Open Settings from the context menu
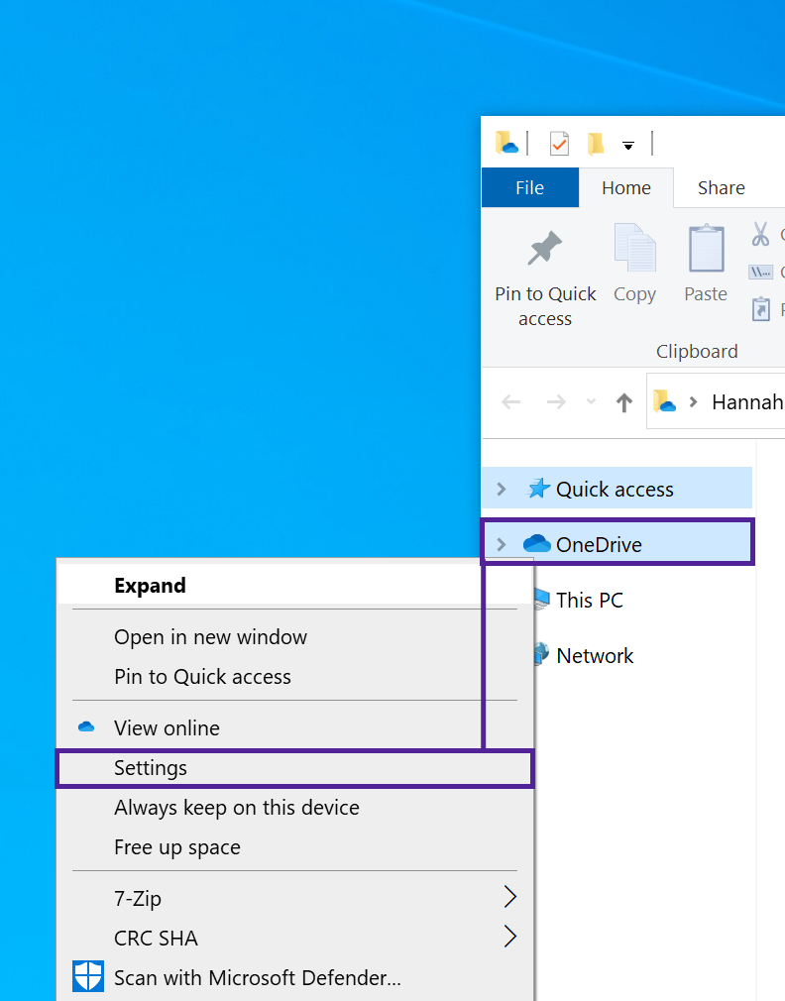Screen dimensions: 785x1001 point(294,769)
